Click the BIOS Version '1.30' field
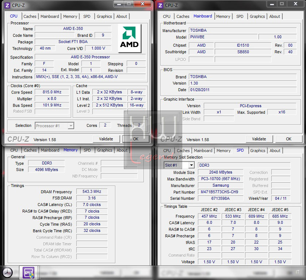The width and height of the screenshot is (306, 280). (242, 83)
